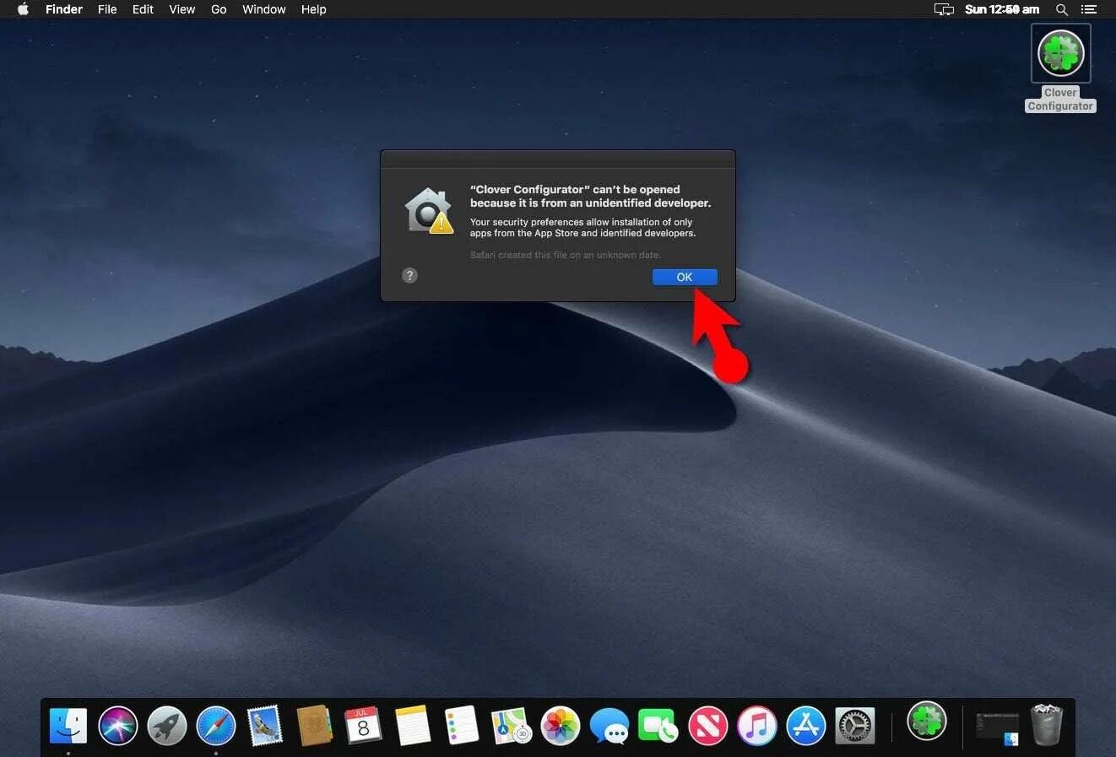The image size is (1116, 757).
Task: Launch Safari compass icon in Dock
Action: 216,726
